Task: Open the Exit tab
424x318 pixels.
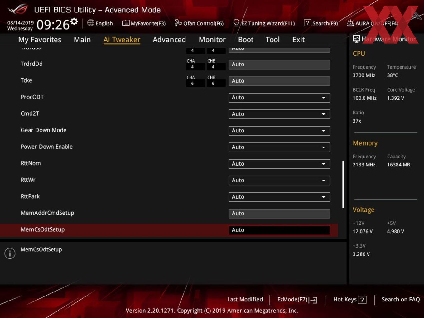Action: (x=298, y=40)
